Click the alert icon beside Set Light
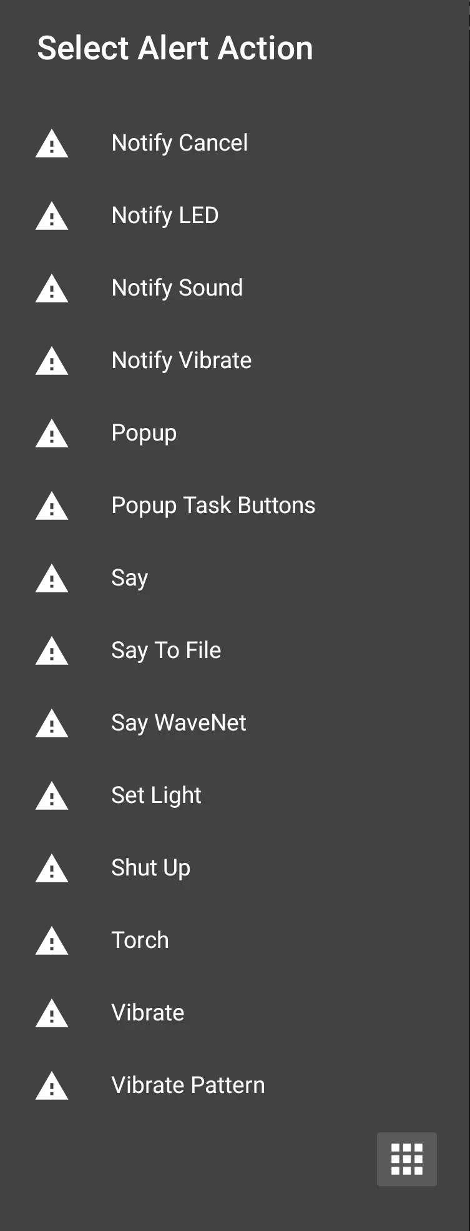470x1231 pixels. tap(52, 796)
